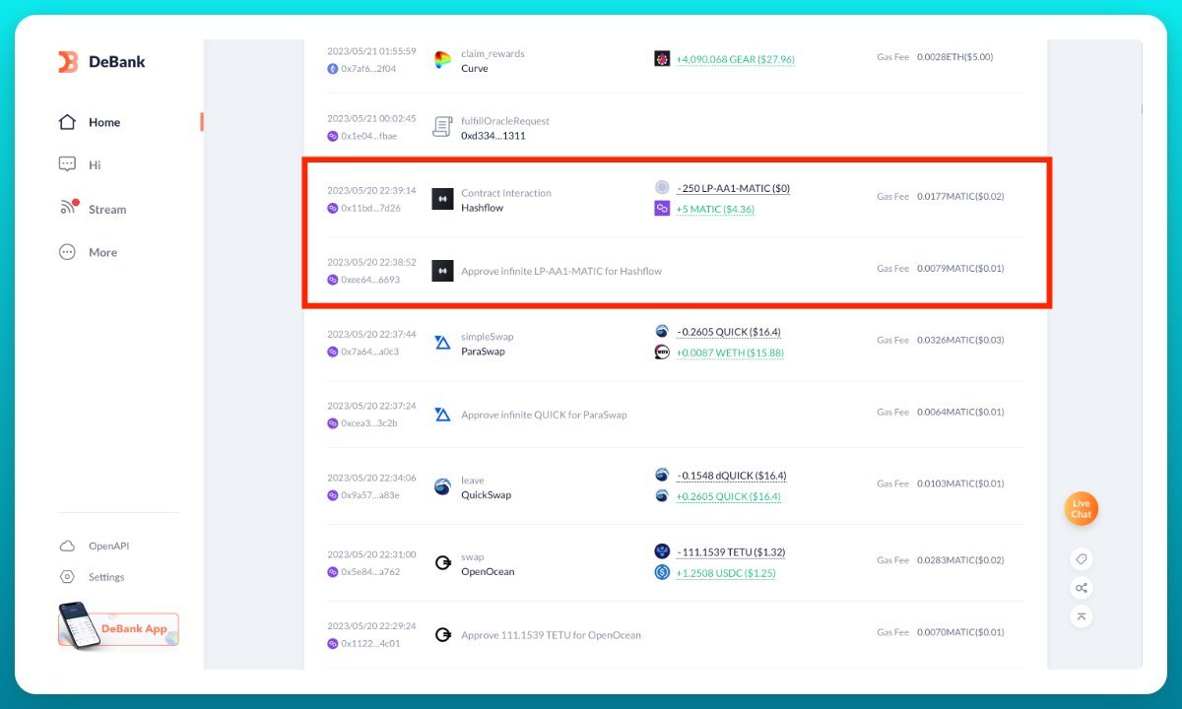Click the Stream broadcast icon
This screenshot has height=709, width=1182.
coord(68,208)
